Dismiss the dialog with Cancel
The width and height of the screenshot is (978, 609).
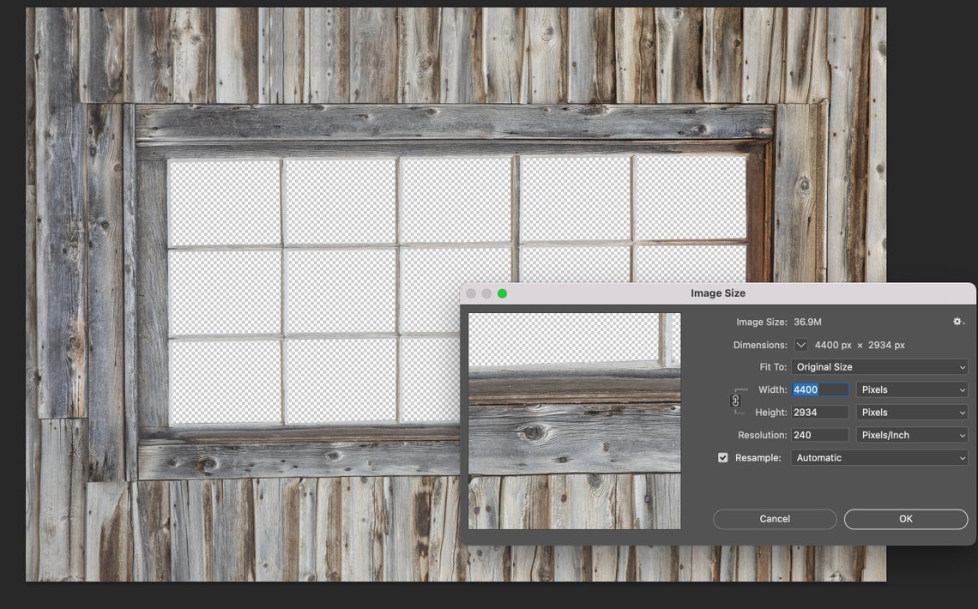(774, 519)
